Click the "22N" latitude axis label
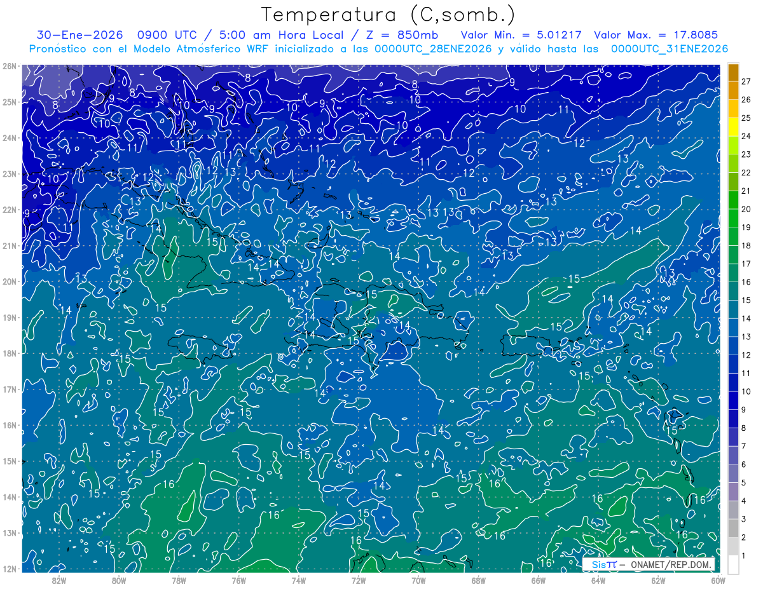The width and height of the screenshot is (763, 589). (10, 210)
